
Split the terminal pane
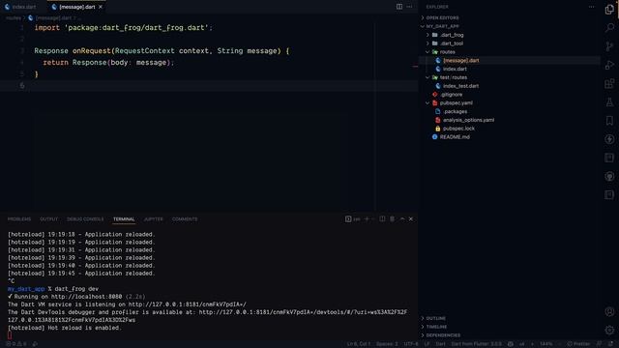(382, 219)
